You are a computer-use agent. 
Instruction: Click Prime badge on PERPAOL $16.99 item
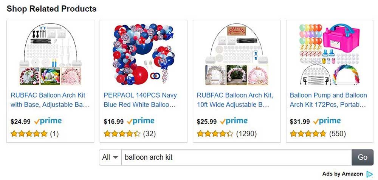(141, 121)
